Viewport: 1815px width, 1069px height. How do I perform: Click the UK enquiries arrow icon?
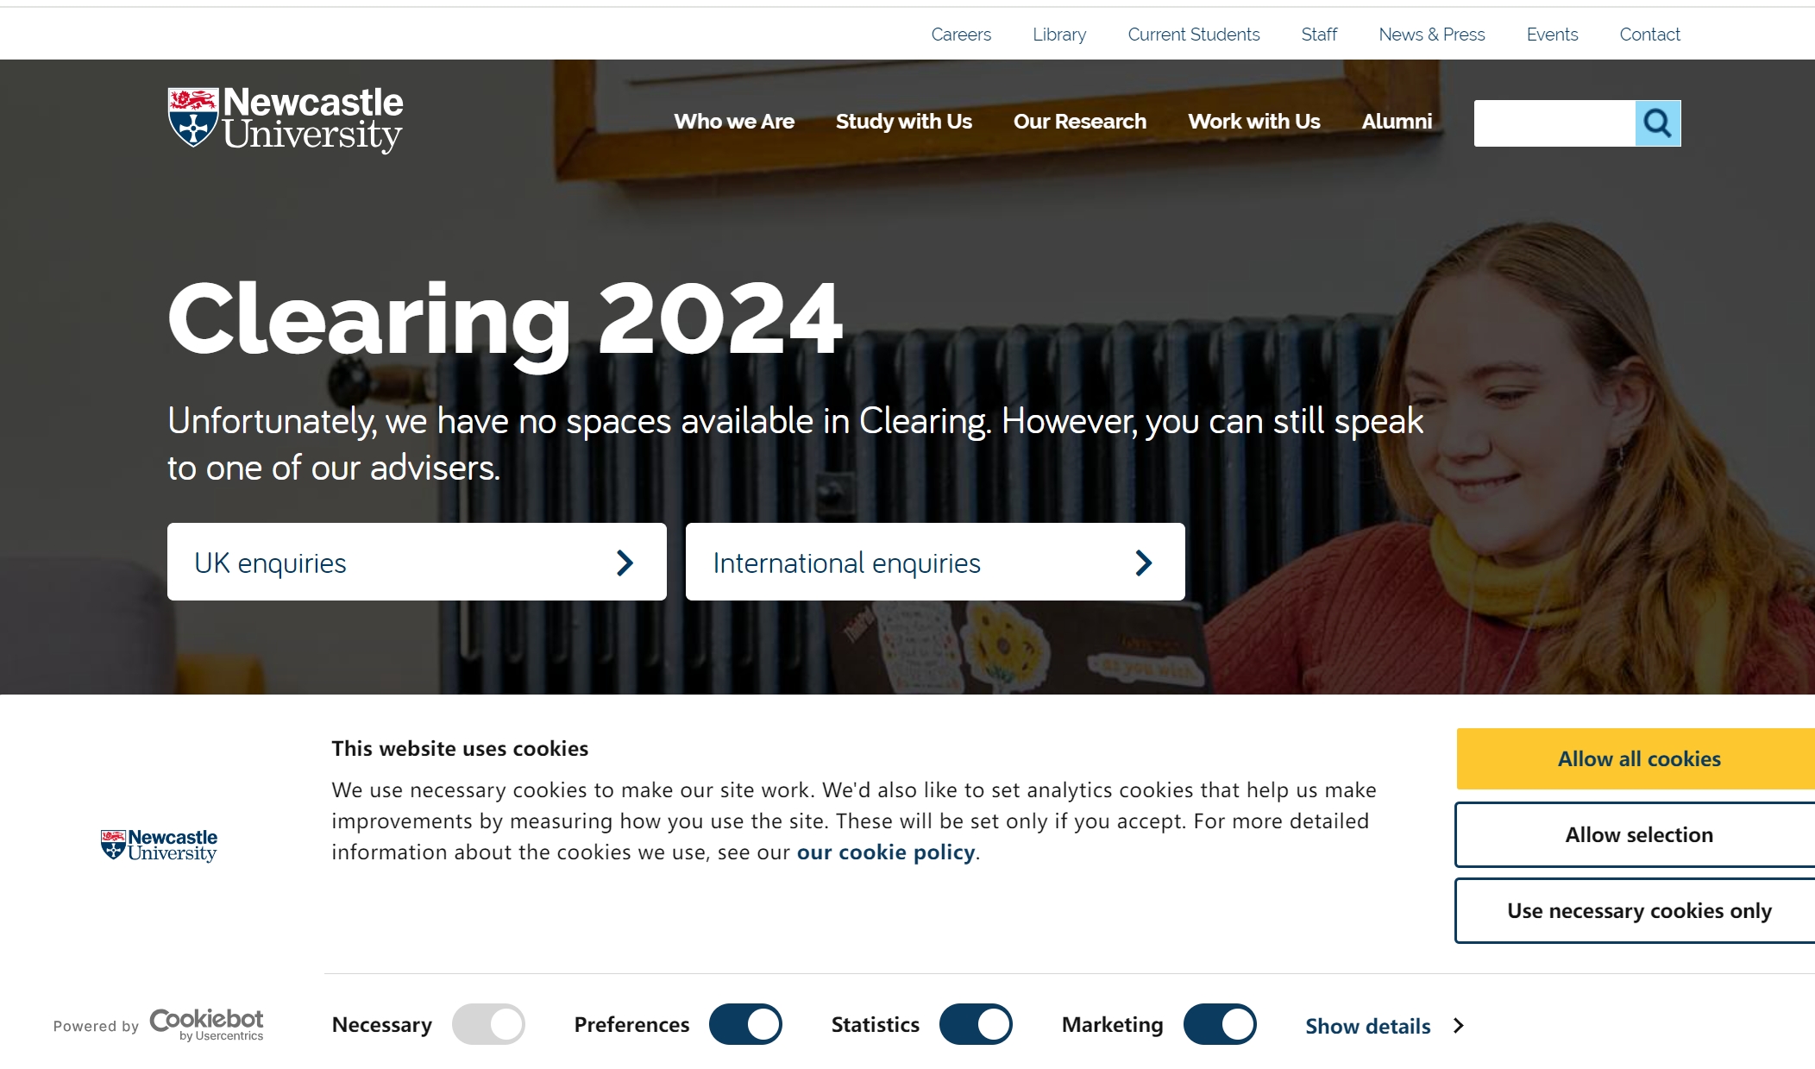(x=625, y=561)
